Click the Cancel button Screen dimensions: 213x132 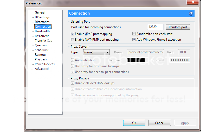(x=159, y=123)
